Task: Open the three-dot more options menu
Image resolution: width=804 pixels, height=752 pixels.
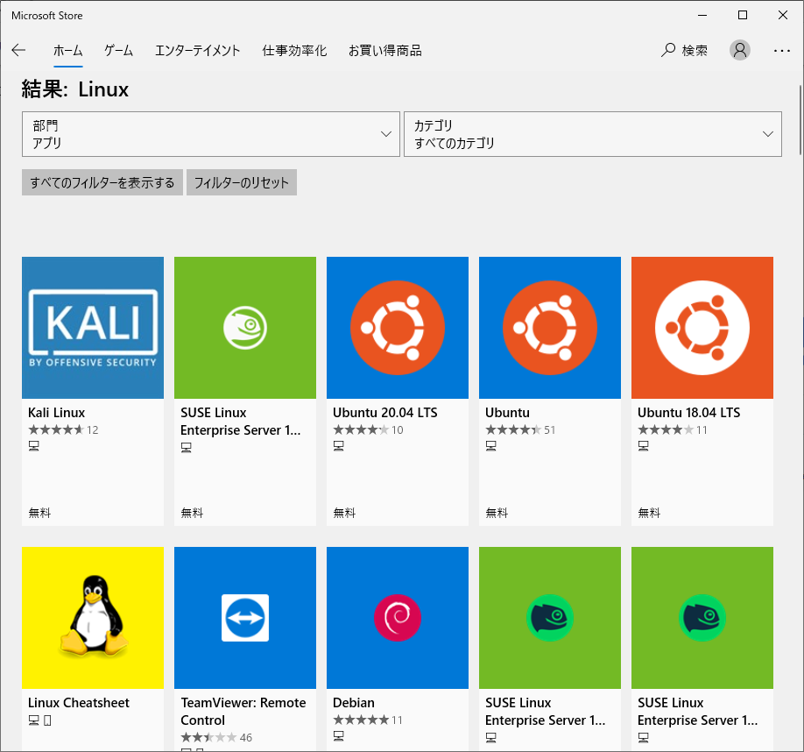Action: 782,51
